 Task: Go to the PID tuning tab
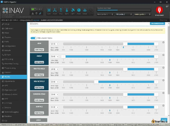pos(13,59)
